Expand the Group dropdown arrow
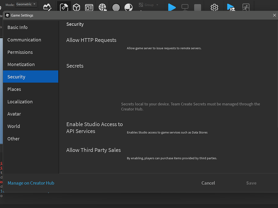 (x=157, y=5)
